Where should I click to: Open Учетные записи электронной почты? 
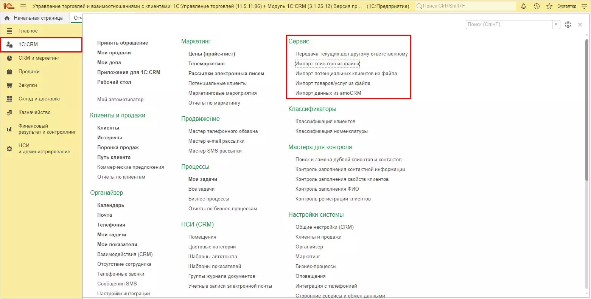(x=230, y=286)
